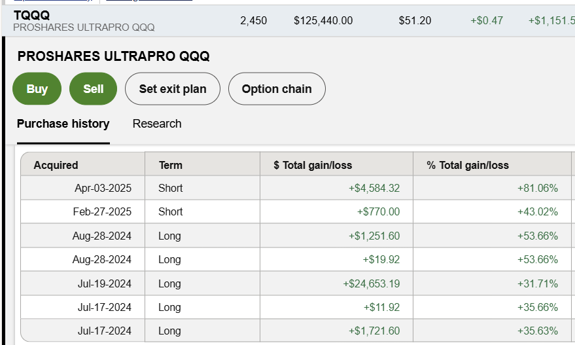Sort by $ Total gain/loss column header

pyautogui.click(x=313, y=165)
